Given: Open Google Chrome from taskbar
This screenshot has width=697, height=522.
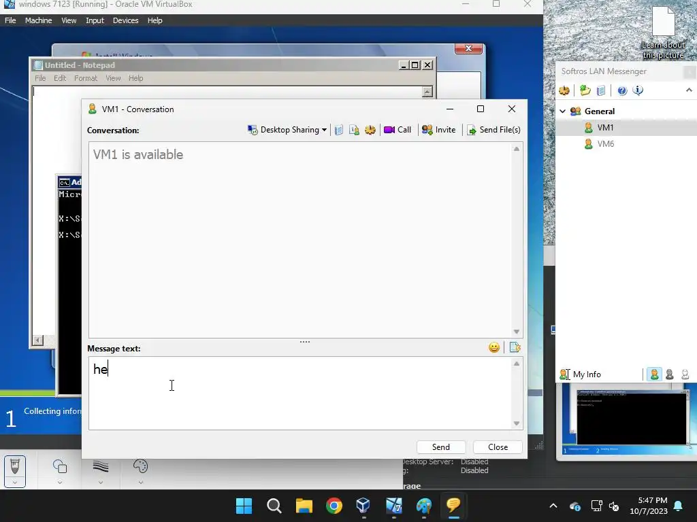Looking at the screenshot, I should [x=334, y=506].
